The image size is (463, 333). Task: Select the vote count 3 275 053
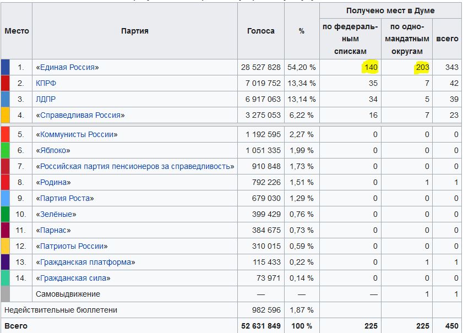click(263, 115)
